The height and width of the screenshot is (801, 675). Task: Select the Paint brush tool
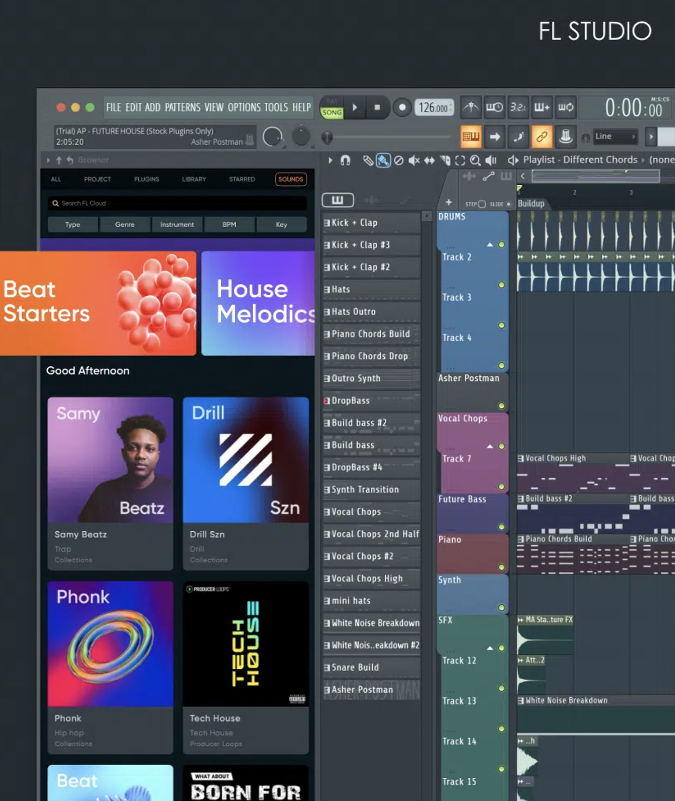pyautogui.click(x=383, y=160)
